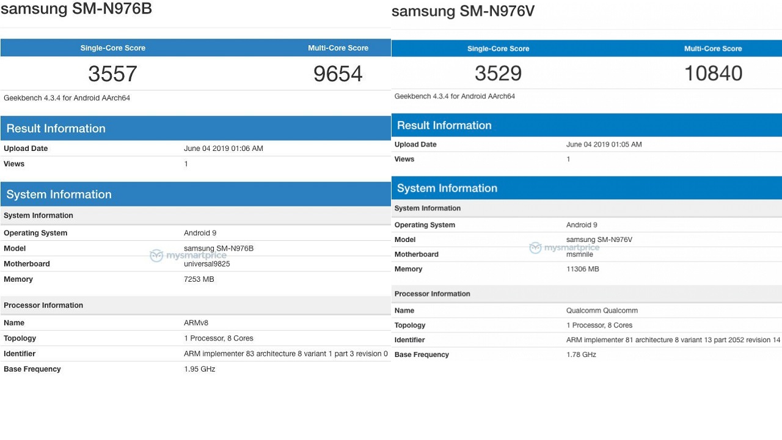Image resolution: width=782 pixels, height=440 pixels.
Task: Click the Upload Date label in SM-N976V panel
Action: pyautogui.click(x=415, y=145)
